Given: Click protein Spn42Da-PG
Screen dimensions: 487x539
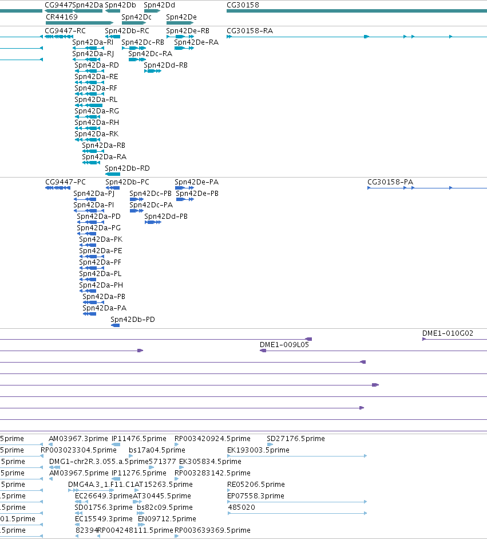Looking at the screenshot, I should click(99, 227).
